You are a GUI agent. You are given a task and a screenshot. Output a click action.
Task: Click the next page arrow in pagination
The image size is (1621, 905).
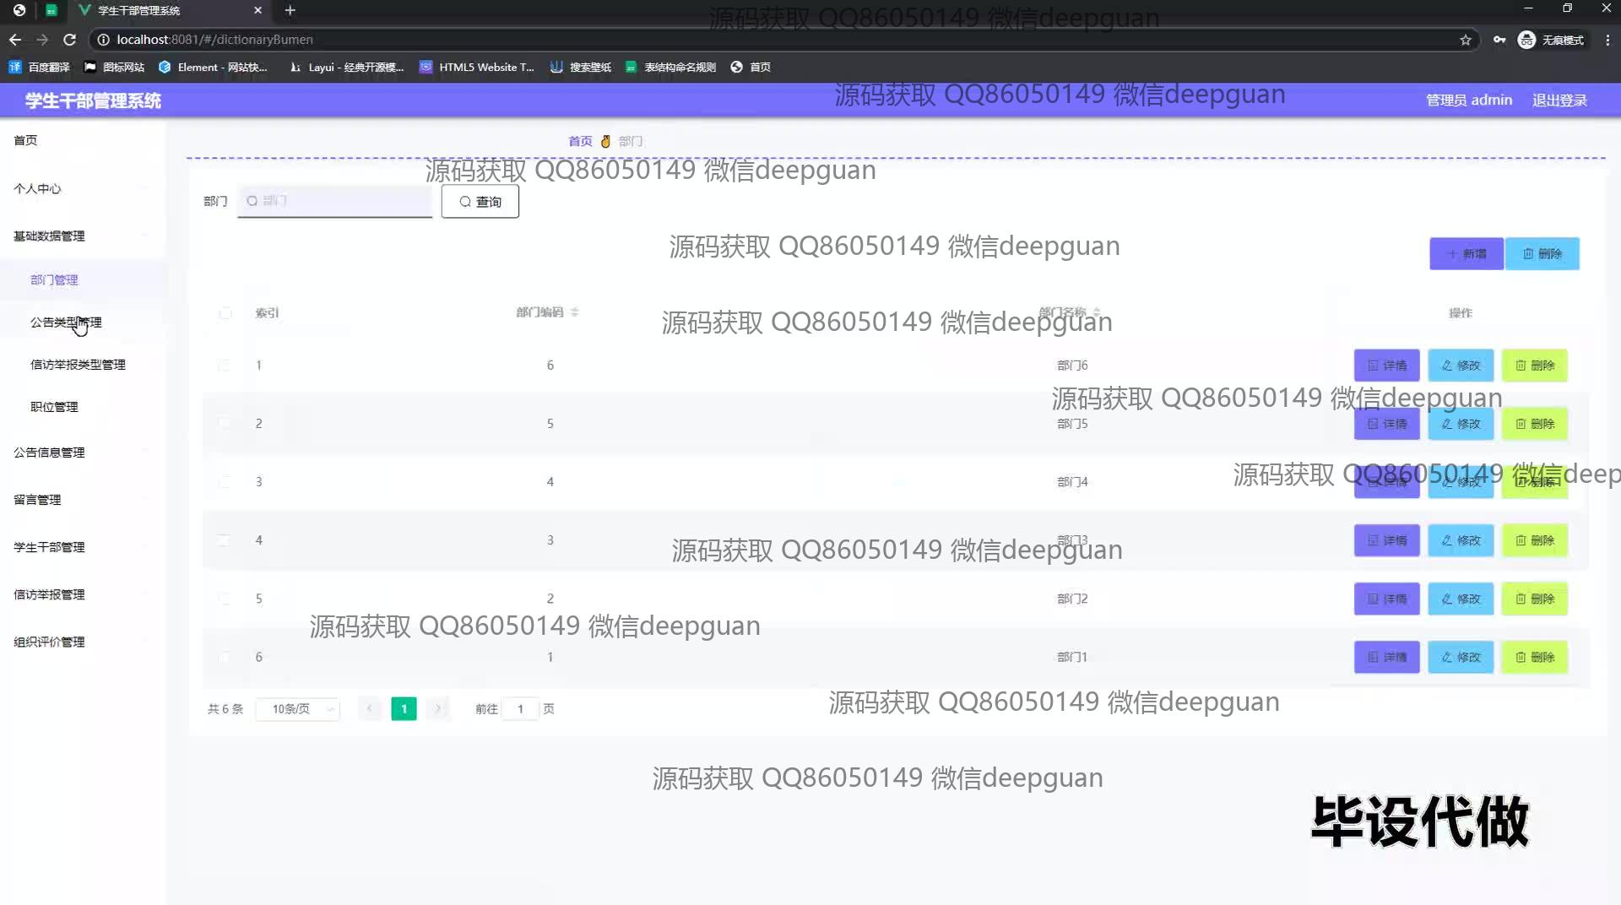pyautogui.click(x=437, y=708)
